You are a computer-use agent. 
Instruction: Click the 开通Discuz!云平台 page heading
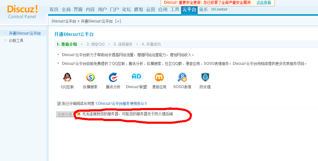click(x=74, y=34)
